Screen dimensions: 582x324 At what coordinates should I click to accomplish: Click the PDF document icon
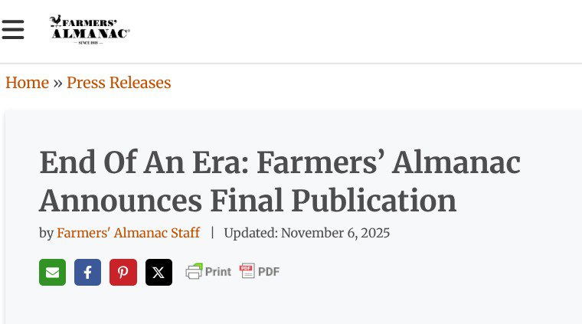(247, 270)
